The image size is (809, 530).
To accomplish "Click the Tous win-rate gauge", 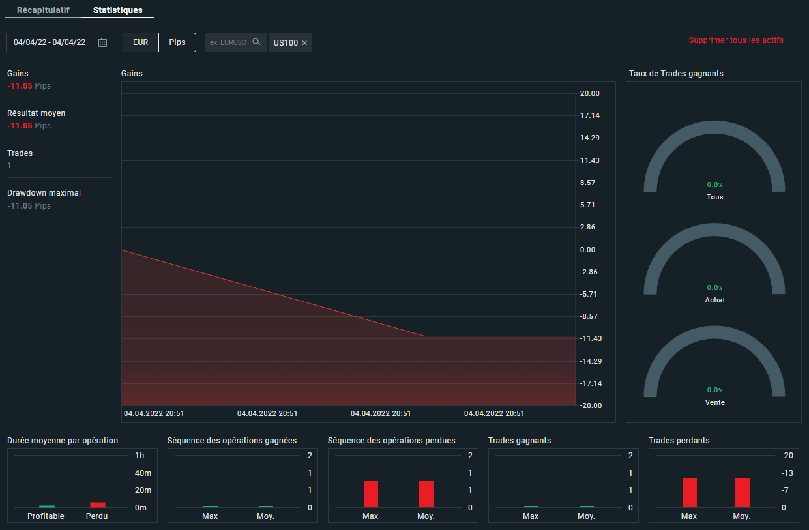I will [714, 156].
